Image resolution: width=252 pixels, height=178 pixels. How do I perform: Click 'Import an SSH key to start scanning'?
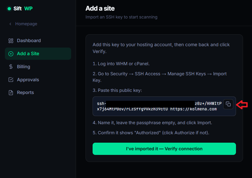click(121, 17)
